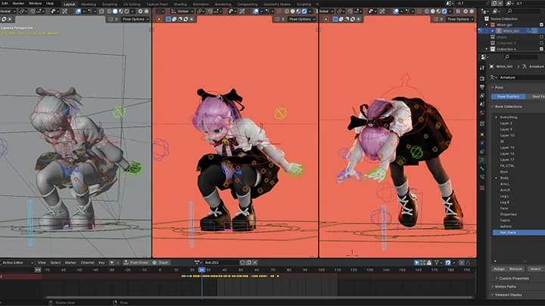
Task: Open the World properties tab icon
Action: coord(482,113)
